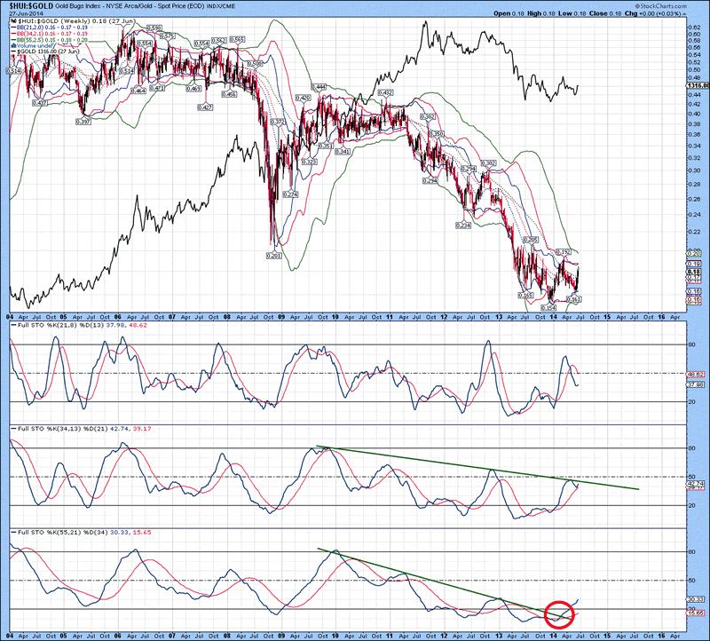Click the 1316.00 gold price axis tag
710x641 pixels.
tap(697, 85)
